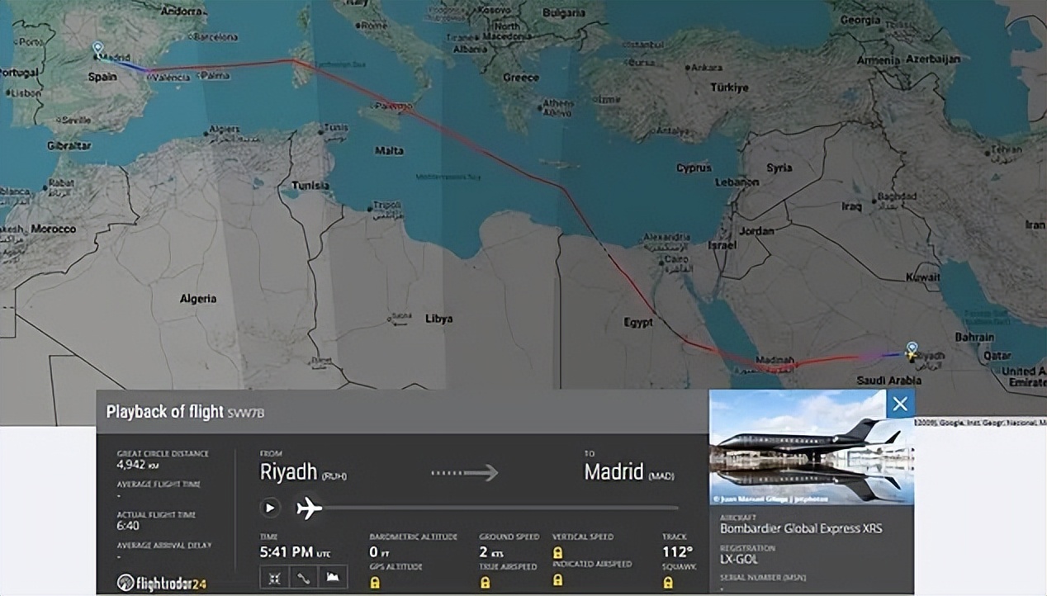
Task: Click the Riyadh origin airport name
Action: point(288,471)
